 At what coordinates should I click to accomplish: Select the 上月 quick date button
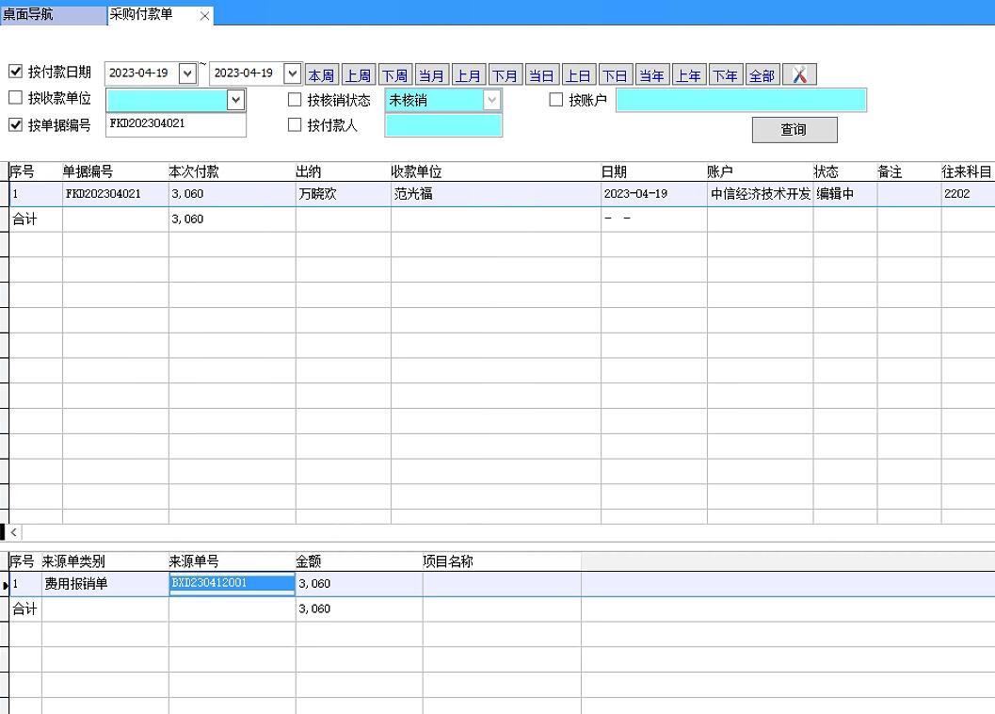(x=468, y=75)
